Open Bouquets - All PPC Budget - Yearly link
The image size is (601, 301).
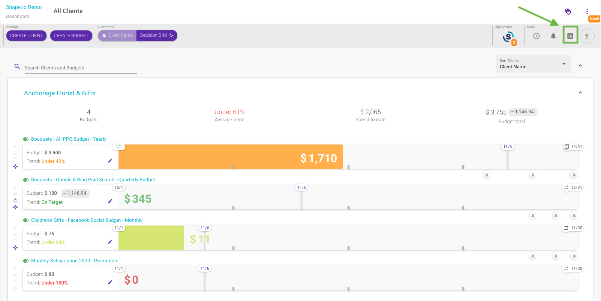[69, 139]
